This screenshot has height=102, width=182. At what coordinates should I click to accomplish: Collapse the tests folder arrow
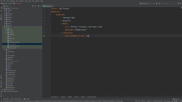pyautogui.click(x=5, y=27)
